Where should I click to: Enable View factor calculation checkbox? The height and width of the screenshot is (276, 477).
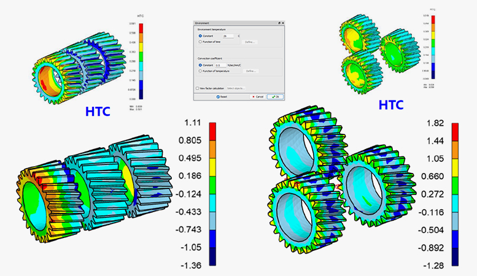[197, 88]
